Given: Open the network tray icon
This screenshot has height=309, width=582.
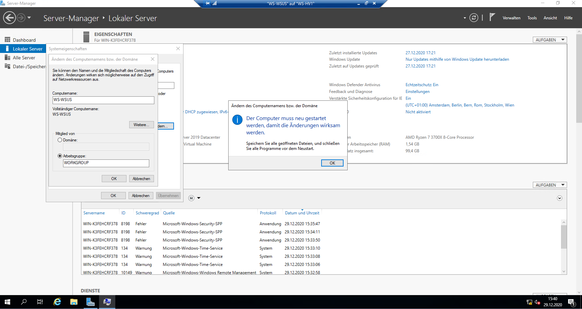Looking at the screenshot, I should coord(529,302).
